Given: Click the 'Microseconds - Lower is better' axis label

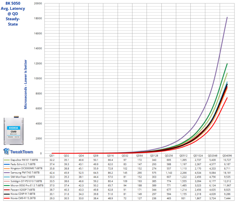Looking at the screenshot, I should point(26,84).
